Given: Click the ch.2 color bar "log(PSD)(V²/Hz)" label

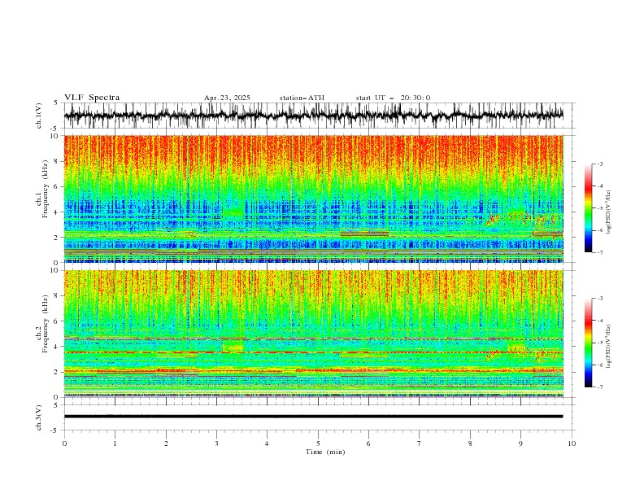Looking at the screenshot, I should (x=609, y=347).
